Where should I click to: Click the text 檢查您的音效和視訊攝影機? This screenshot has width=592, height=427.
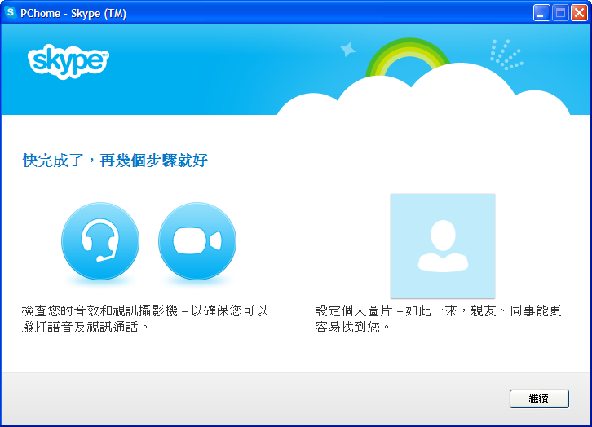pos(99,310)
